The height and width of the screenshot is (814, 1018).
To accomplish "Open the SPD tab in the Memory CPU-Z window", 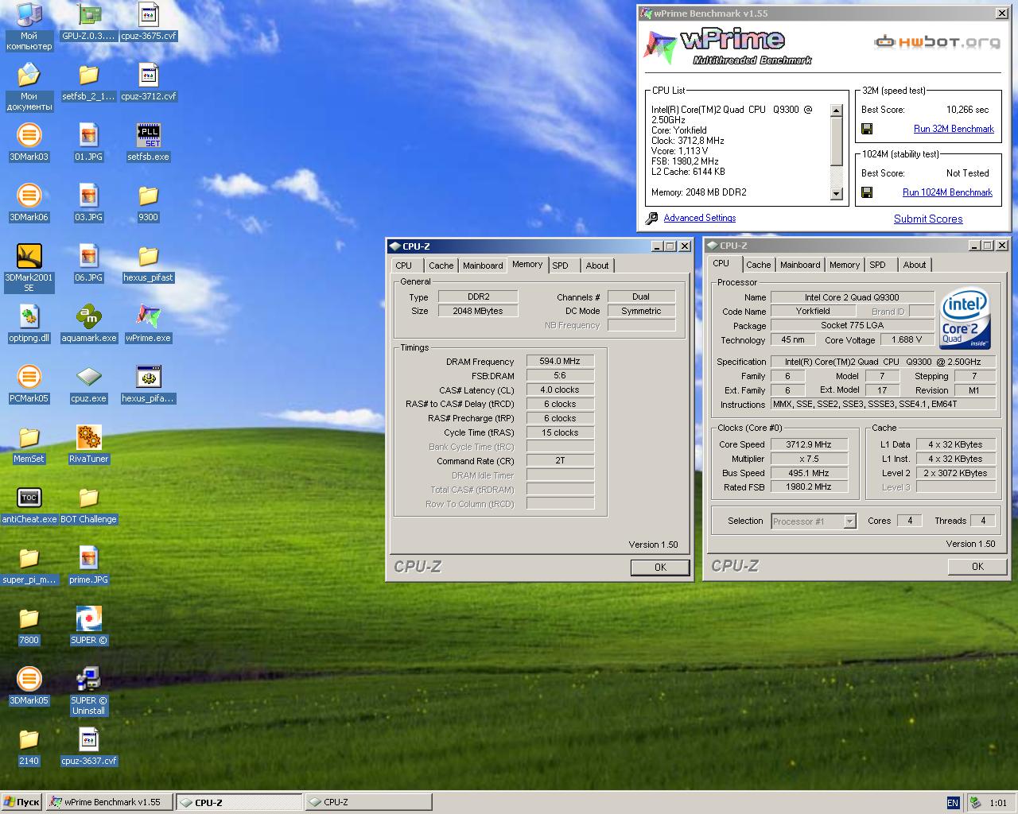I will 561,266.
